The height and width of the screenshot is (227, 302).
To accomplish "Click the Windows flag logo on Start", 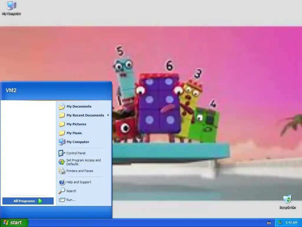I will pos(6,223).
